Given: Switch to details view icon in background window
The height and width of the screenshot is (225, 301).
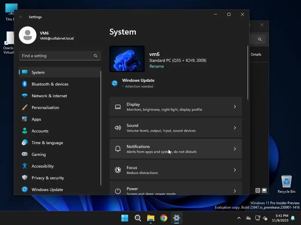Looking at the screenshot, I should 258,190.
